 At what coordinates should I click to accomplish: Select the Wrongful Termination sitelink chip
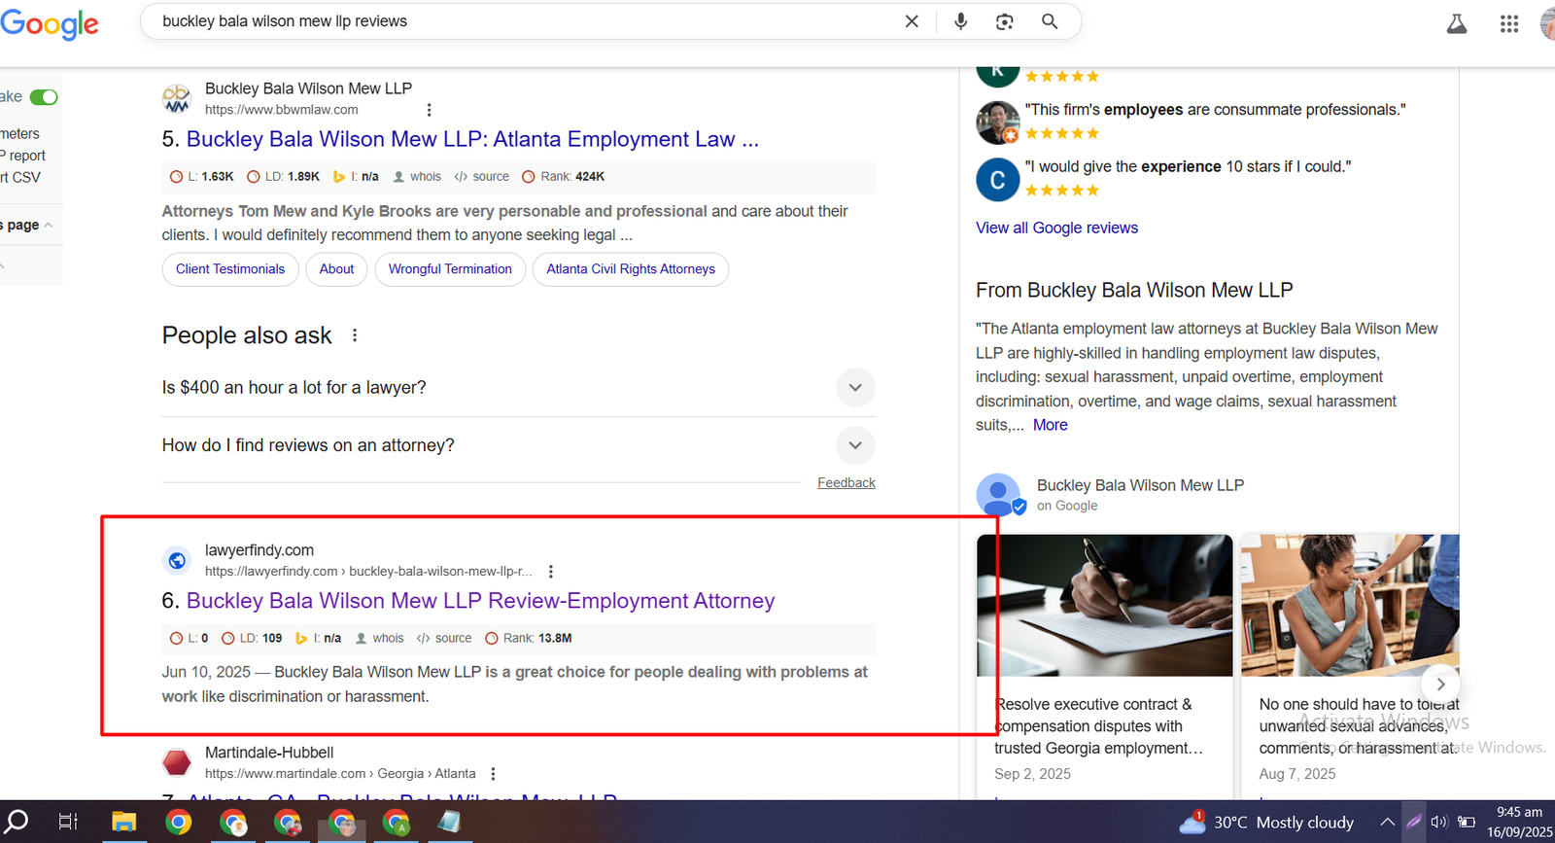pyautogui.click(x=450, y=269)
